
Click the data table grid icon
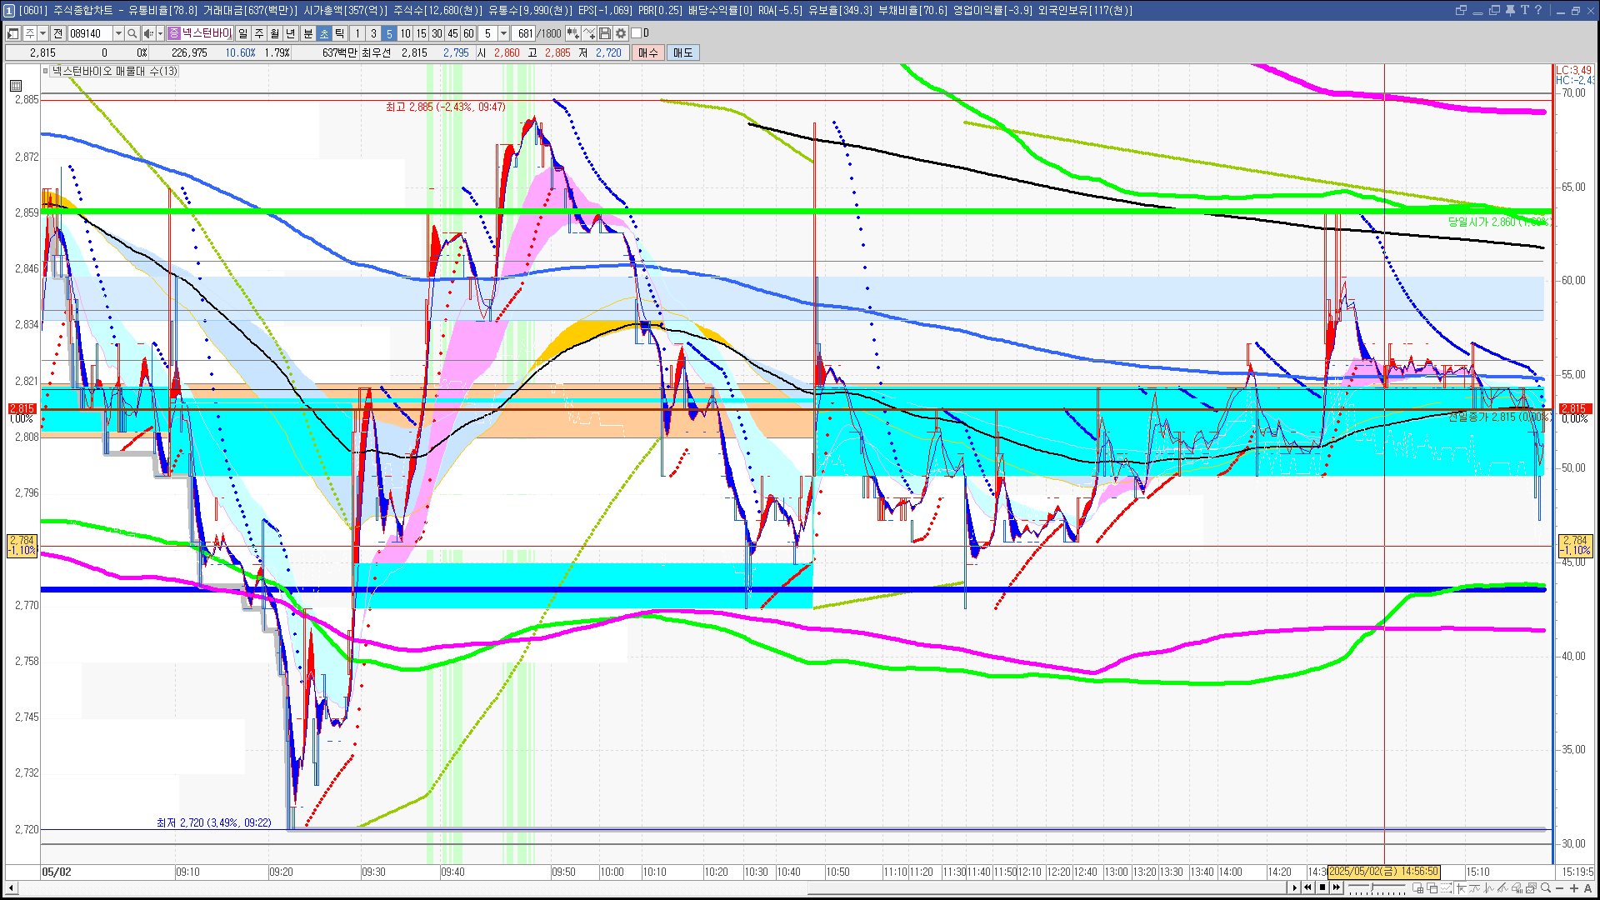pos(16,86)
